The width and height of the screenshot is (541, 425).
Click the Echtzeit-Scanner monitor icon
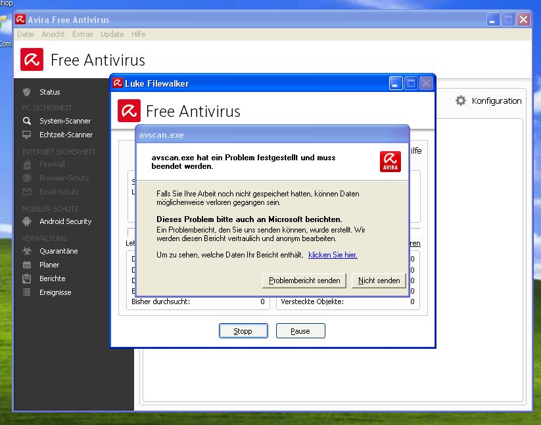click(26, 135)
